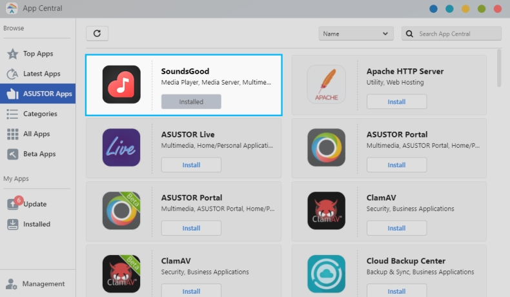
Task: Open Update section with 6 badge
Action: click(x=34, y=204)
